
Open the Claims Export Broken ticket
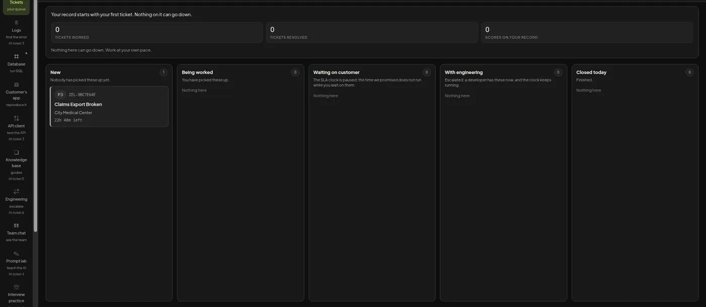[x=109, y=106]
